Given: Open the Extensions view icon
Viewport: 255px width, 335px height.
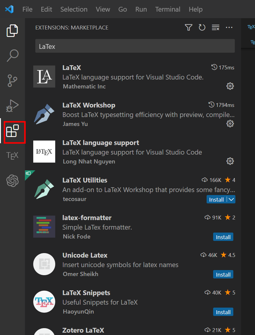Looking at the screenshot, I should pyautogui.click(x=12, y=131).
